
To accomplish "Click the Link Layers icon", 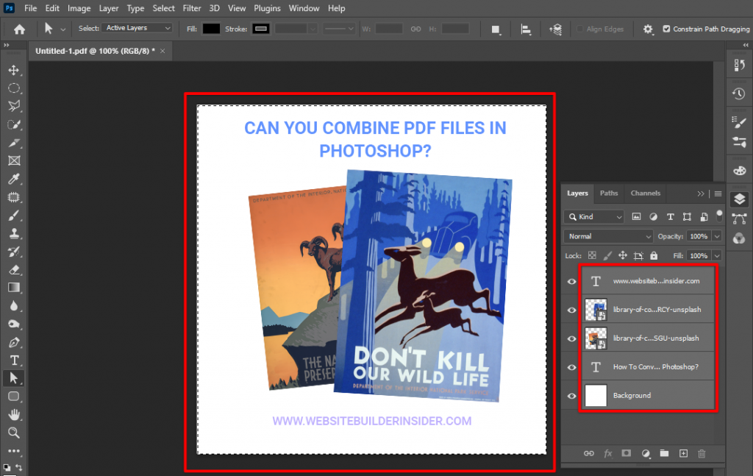I will pos(589,453).
